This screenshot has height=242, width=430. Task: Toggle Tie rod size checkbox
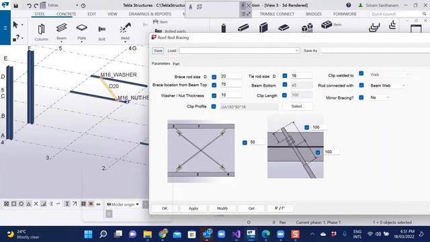(x=285, y=76)
